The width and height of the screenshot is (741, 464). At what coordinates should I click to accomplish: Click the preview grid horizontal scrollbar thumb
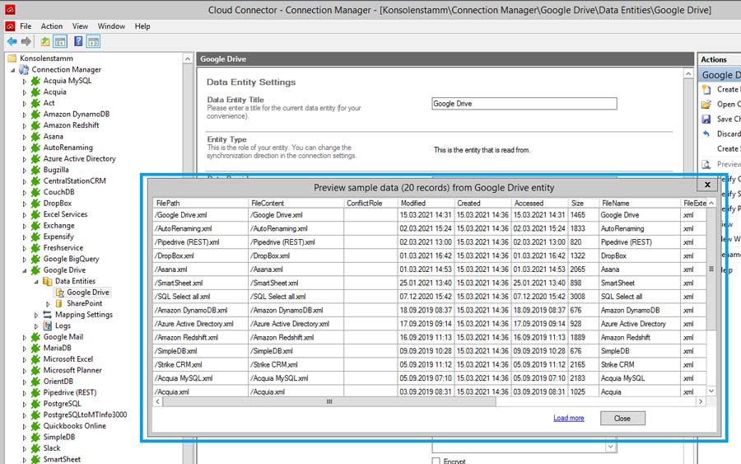329,401
